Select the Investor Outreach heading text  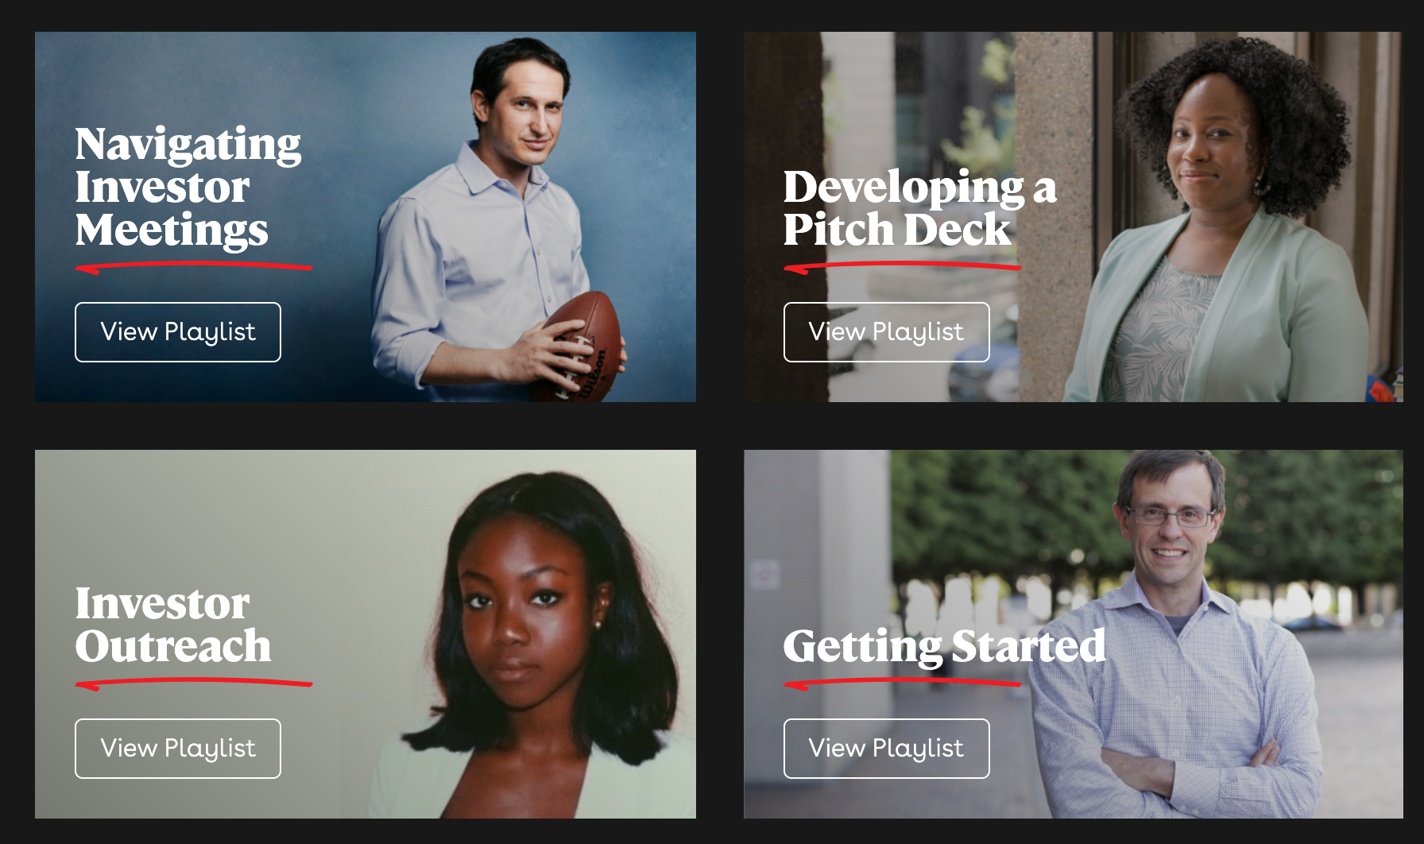click(x=173, y=625)
